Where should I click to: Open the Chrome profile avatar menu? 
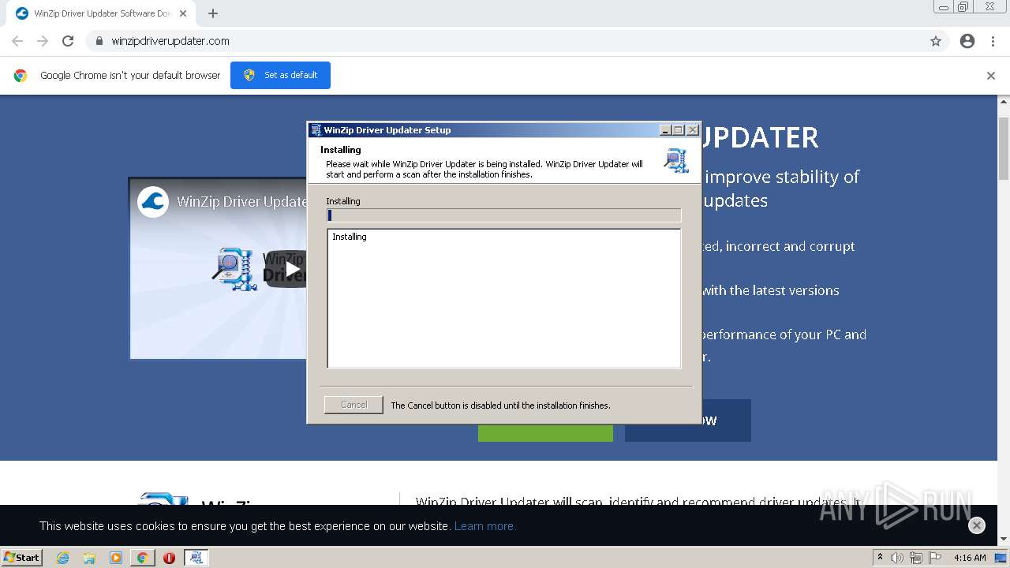pyautogui.click(x=967, y=41)
